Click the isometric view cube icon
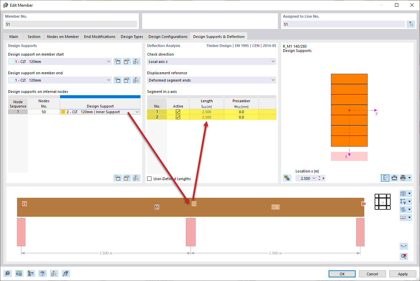 403,194
